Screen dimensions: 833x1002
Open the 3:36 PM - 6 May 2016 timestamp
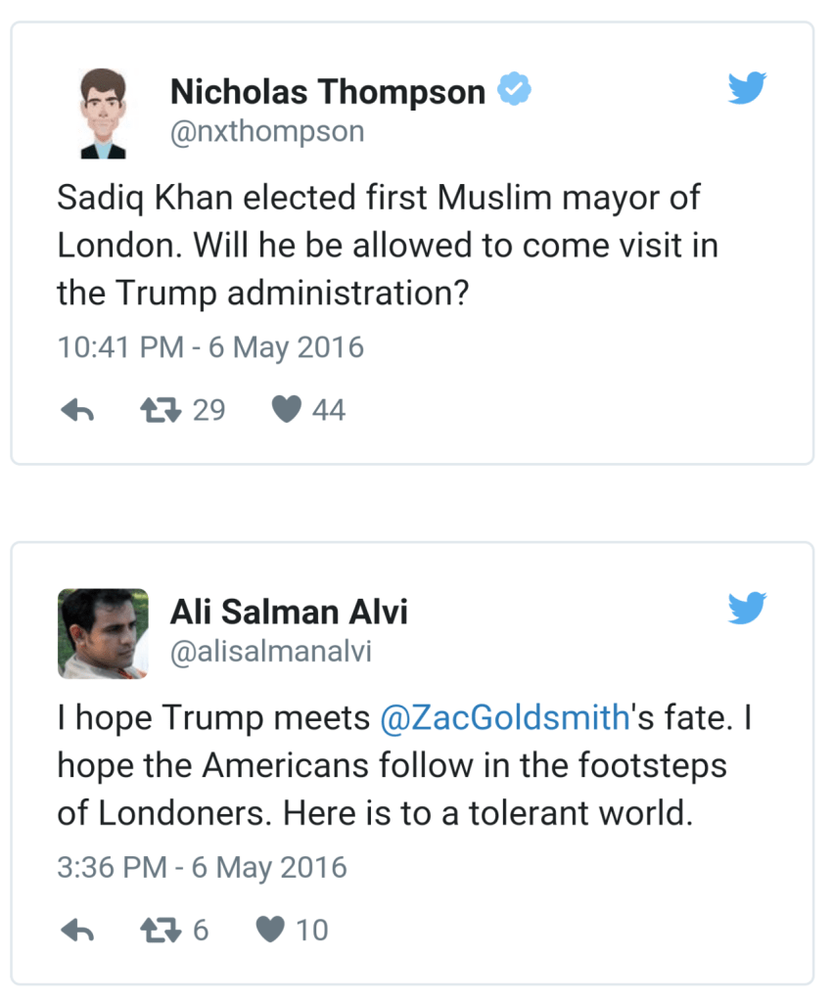[x=203, y=867]
